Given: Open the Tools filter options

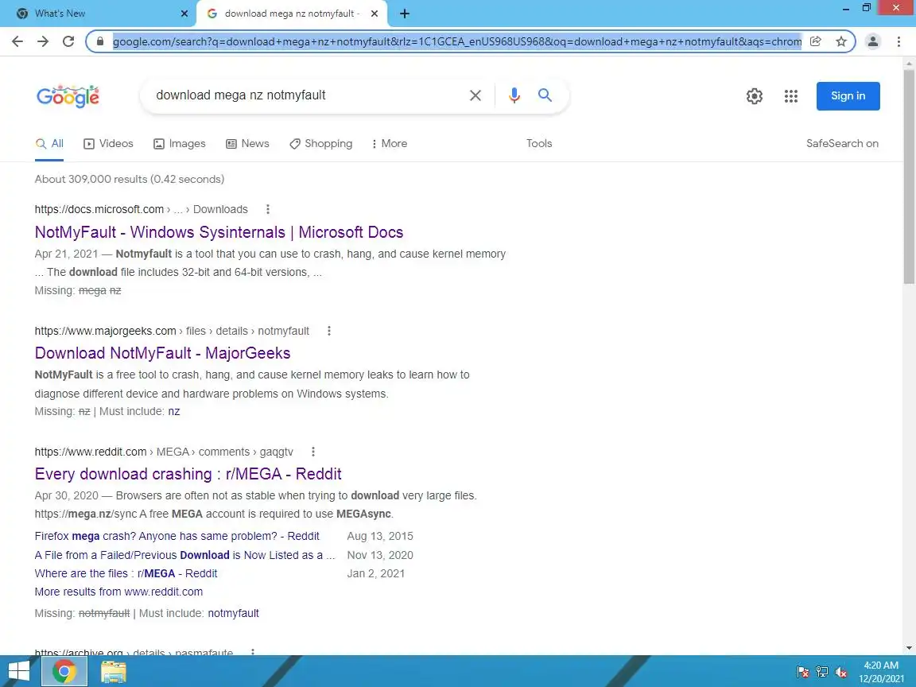Looking at the screenshot, I should (538, 144).
